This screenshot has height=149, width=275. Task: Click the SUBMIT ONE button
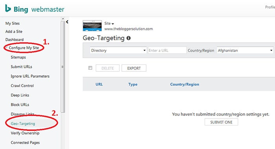coord(221,122)
